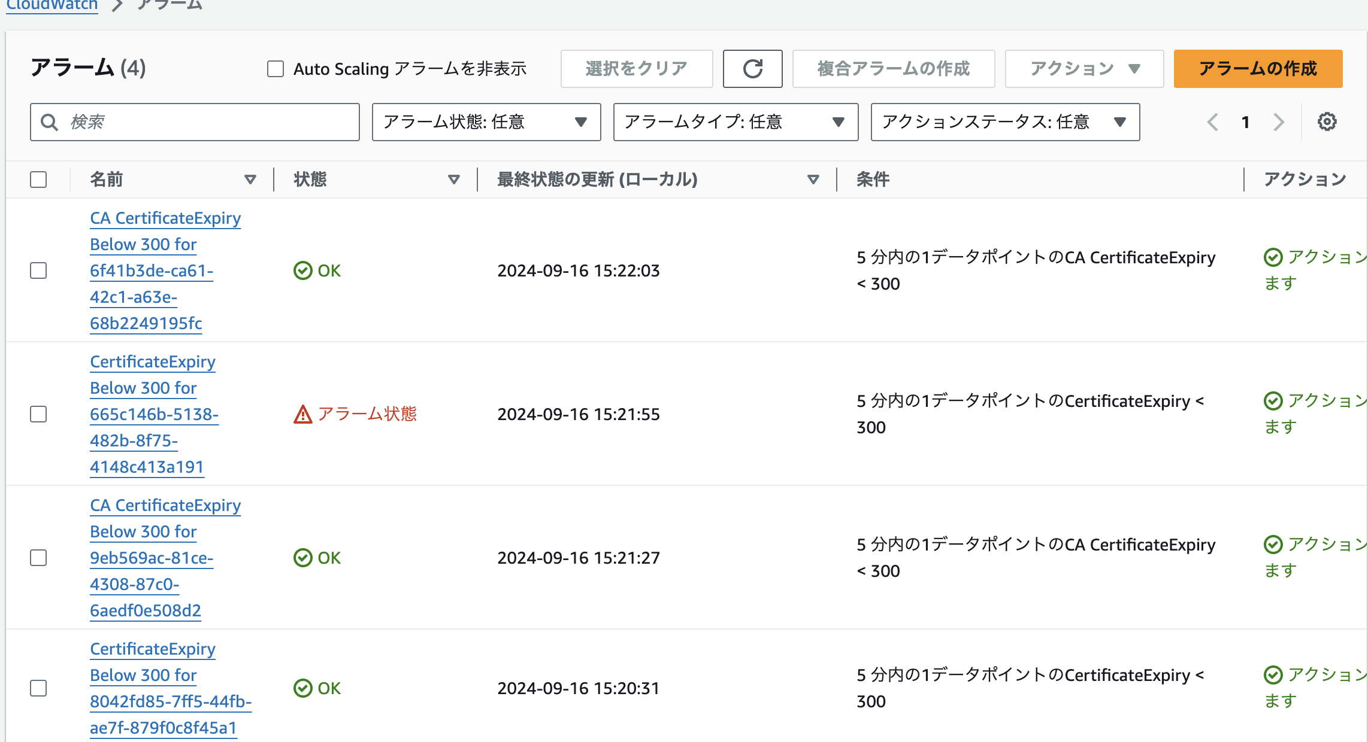Click the orange アラームの作成 button
The width and height of the screenshot is (1368, 742).
coord(1257,69)
